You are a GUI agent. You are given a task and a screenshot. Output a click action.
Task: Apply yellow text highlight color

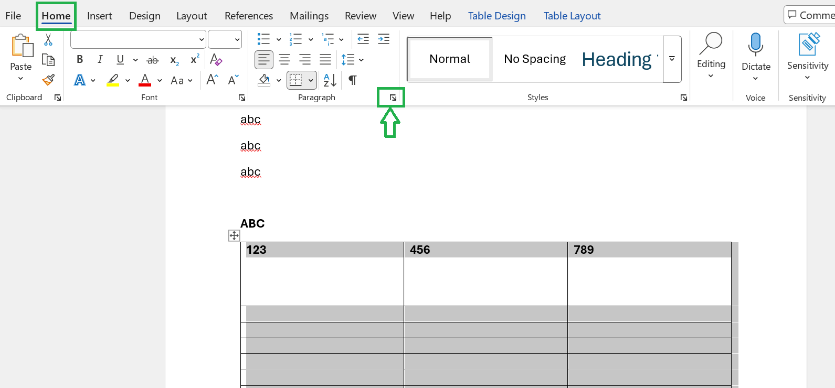pos(113,80)
